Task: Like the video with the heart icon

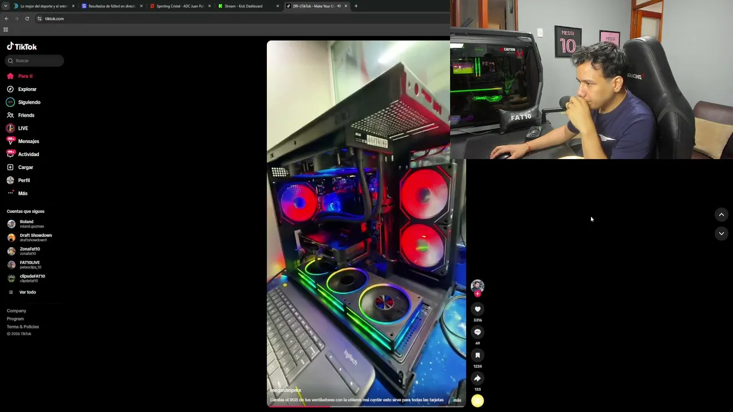Action: tap(478, 309)
